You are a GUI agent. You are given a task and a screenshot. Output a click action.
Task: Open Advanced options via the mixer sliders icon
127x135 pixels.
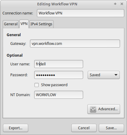tap(93, 109)
